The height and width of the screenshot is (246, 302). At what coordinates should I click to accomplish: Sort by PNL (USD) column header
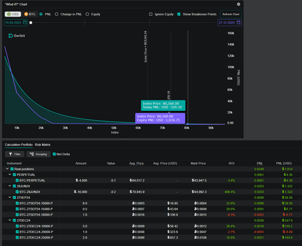(284, 163)
